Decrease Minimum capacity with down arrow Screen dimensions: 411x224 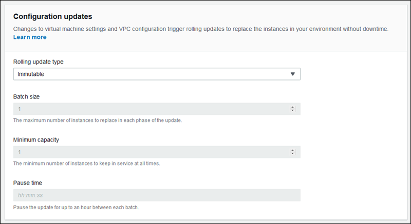292,154
